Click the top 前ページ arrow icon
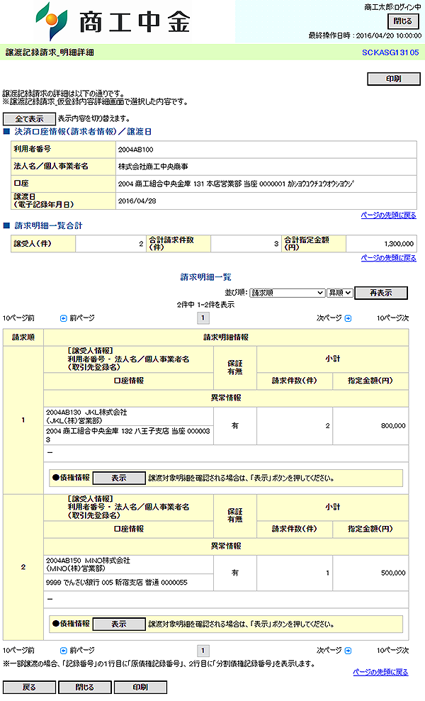 (64, 318)
